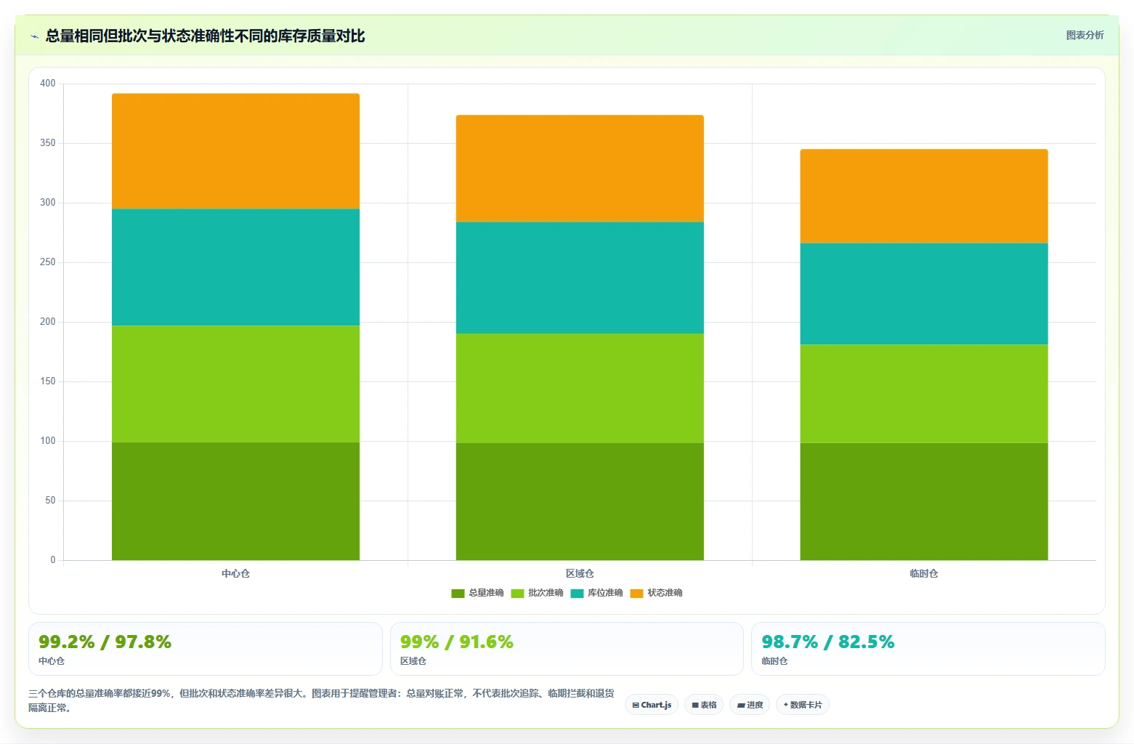Click the 100 tick on the y-axis
Image resolution: width=1134 pixels, height=744 pixels.
pos(48,441)
